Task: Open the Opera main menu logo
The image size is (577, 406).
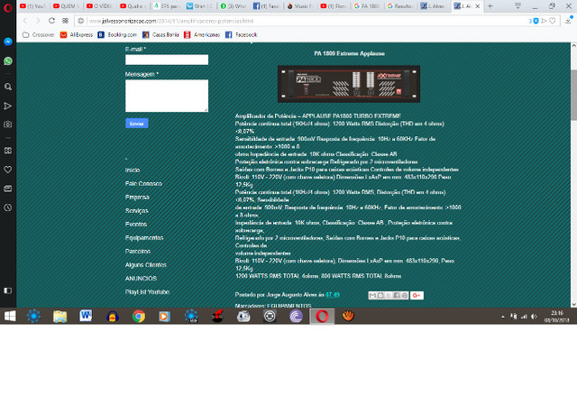Action: point(7,7)
